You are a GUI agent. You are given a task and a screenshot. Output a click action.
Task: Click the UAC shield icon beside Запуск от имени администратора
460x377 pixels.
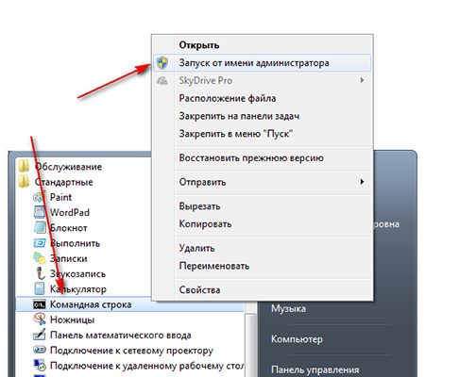coord(162,63)
